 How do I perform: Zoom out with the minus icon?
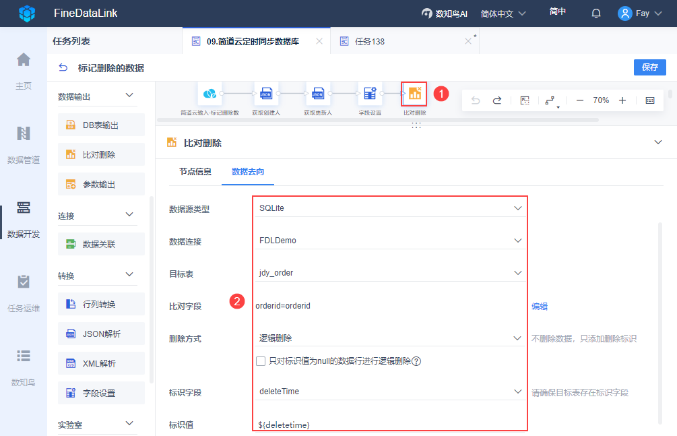click(x=580, y=100)
